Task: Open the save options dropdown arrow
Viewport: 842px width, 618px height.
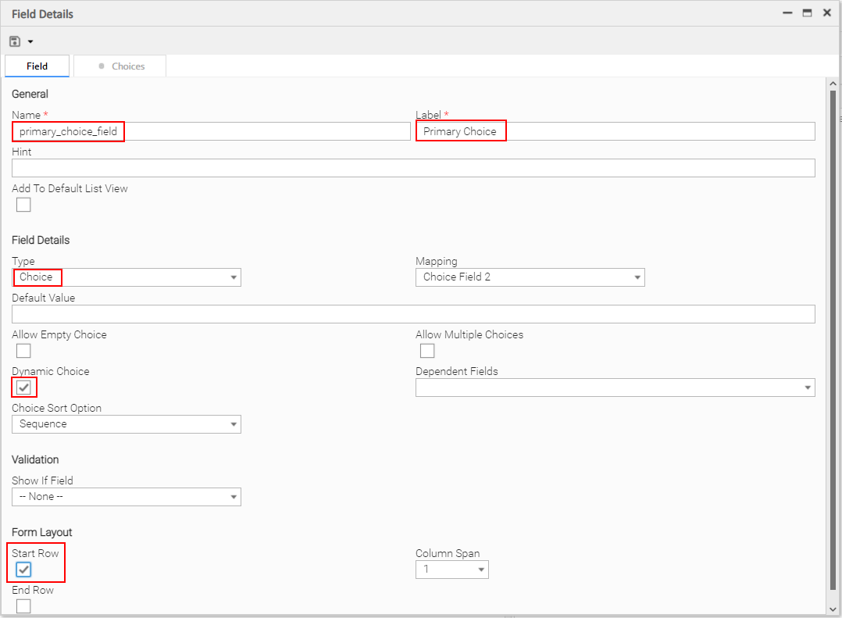Action: [30, 41]
